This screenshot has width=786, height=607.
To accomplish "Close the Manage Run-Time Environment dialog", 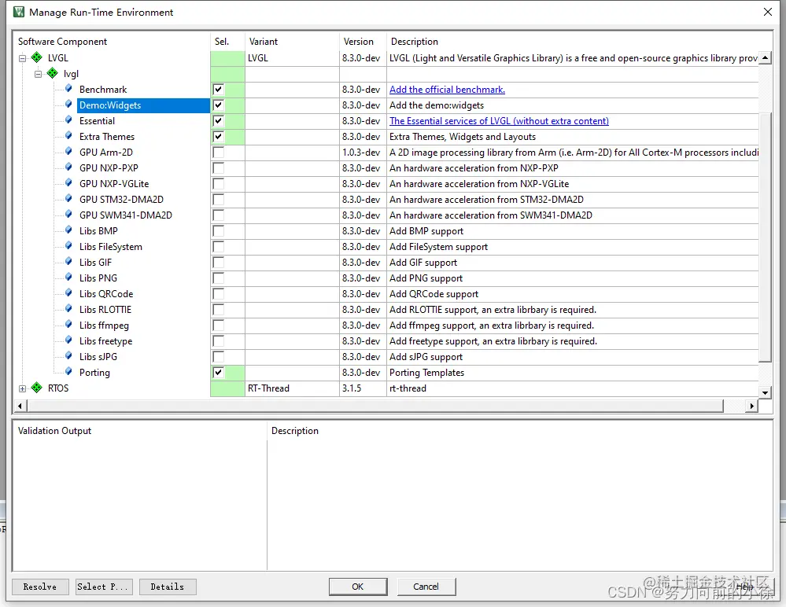I will 767,12.
